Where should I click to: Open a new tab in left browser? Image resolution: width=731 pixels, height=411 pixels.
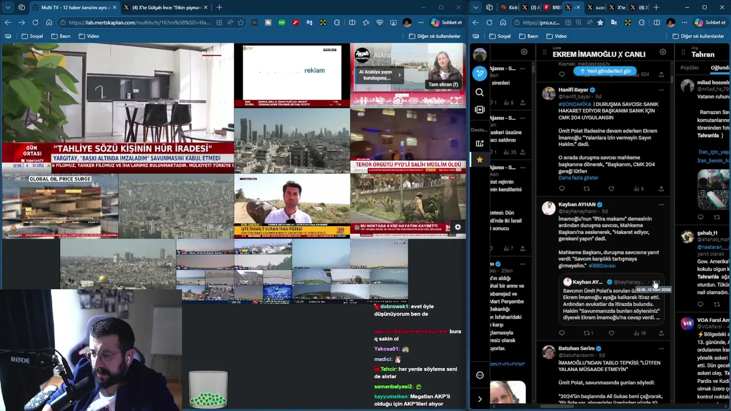(x=219, y=7)
